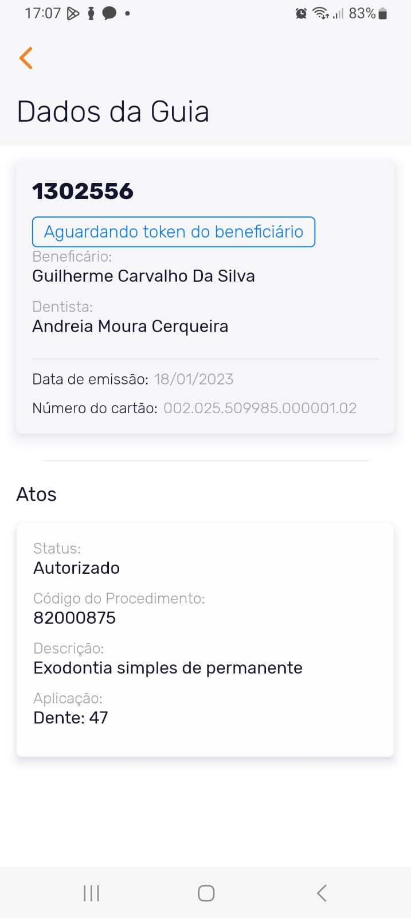The image size is (411, 918).
Task: Tap the Dente: 47 application value
Action: (71, 718)
